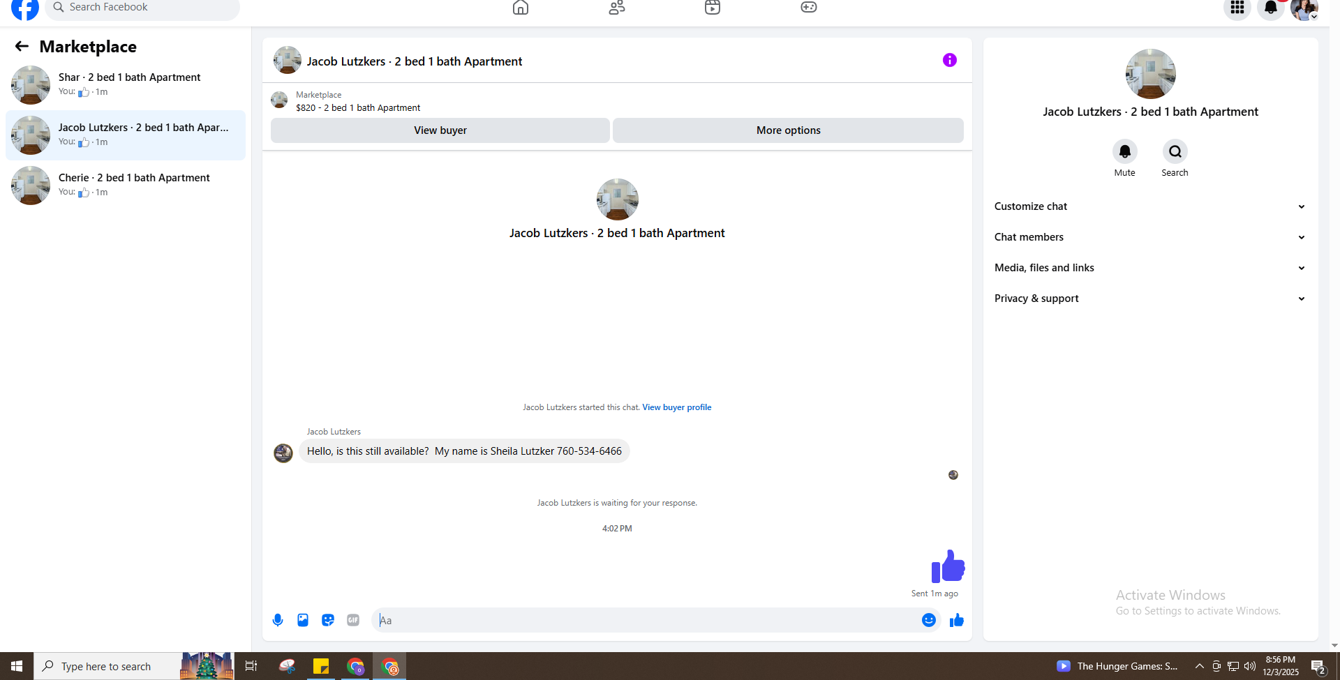Click the "Sent 1m ago" status text
The width and height of the screenshot is (1340, 680).
(935, 594)
